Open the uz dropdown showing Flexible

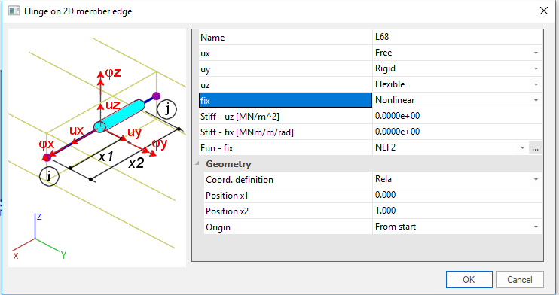(536, 84)
